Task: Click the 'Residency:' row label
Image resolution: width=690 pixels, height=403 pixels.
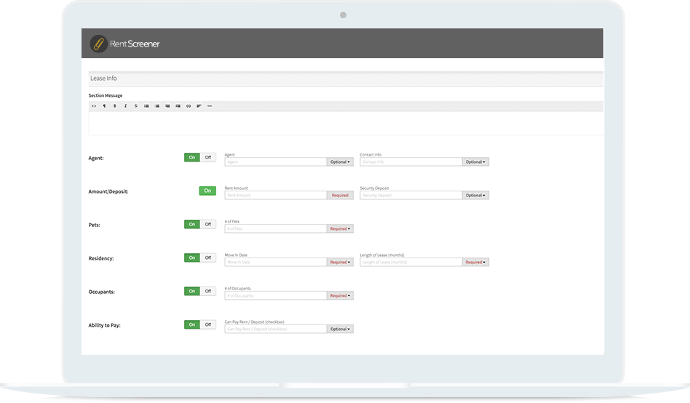Action: (100, 259)
